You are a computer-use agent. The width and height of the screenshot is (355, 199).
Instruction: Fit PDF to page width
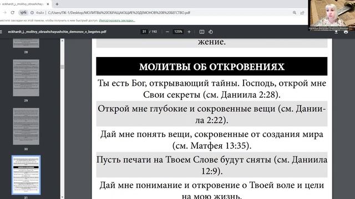pos(202,32)
